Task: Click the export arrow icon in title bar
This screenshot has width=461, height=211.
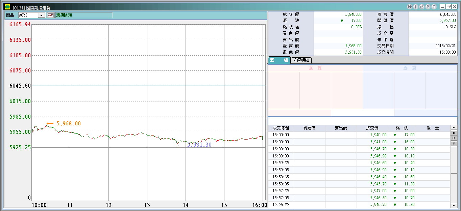Action: (x=410, y=6)
